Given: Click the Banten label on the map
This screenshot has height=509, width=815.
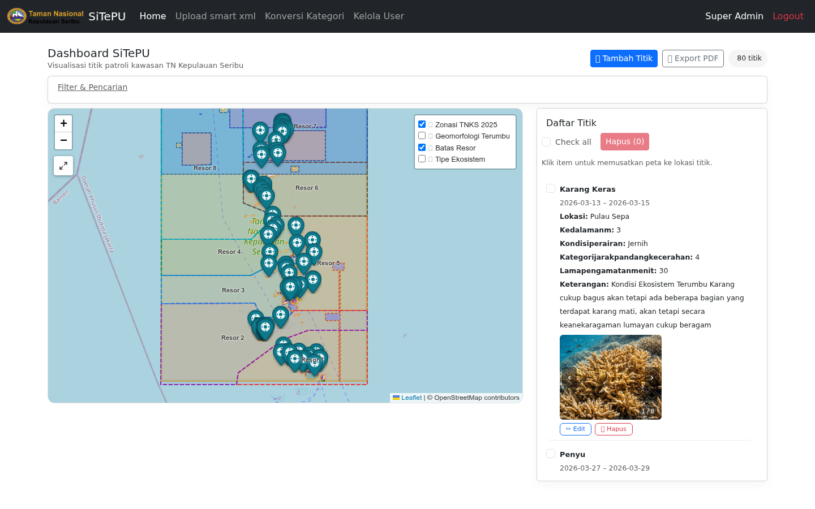Looking at the screenshot, I should 61,197.
